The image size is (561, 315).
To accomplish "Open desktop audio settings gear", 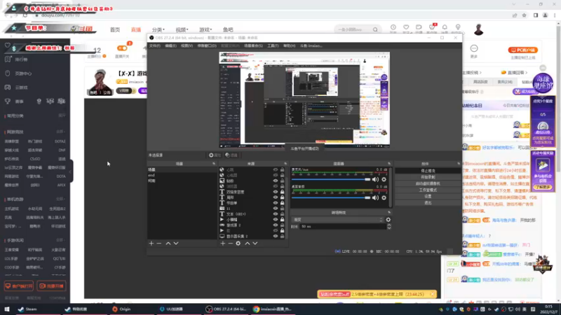I will pyautogui.click(x=384, y=197).
